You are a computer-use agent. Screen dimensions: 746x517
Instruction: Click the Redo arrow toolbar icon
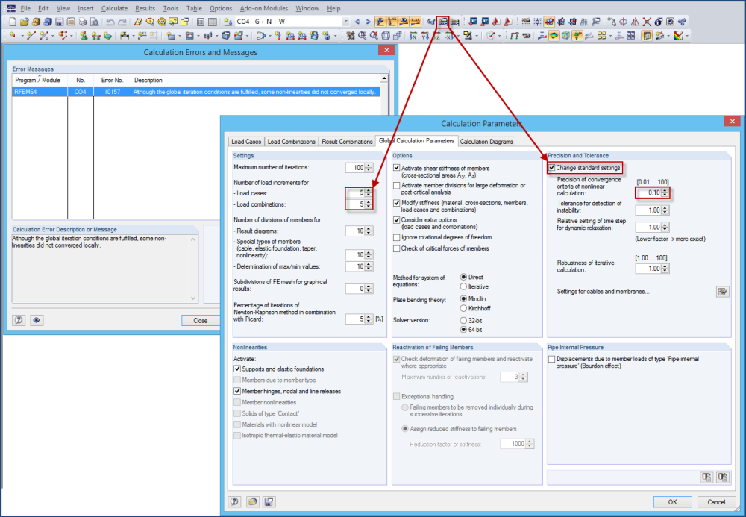tap(122, 22)
